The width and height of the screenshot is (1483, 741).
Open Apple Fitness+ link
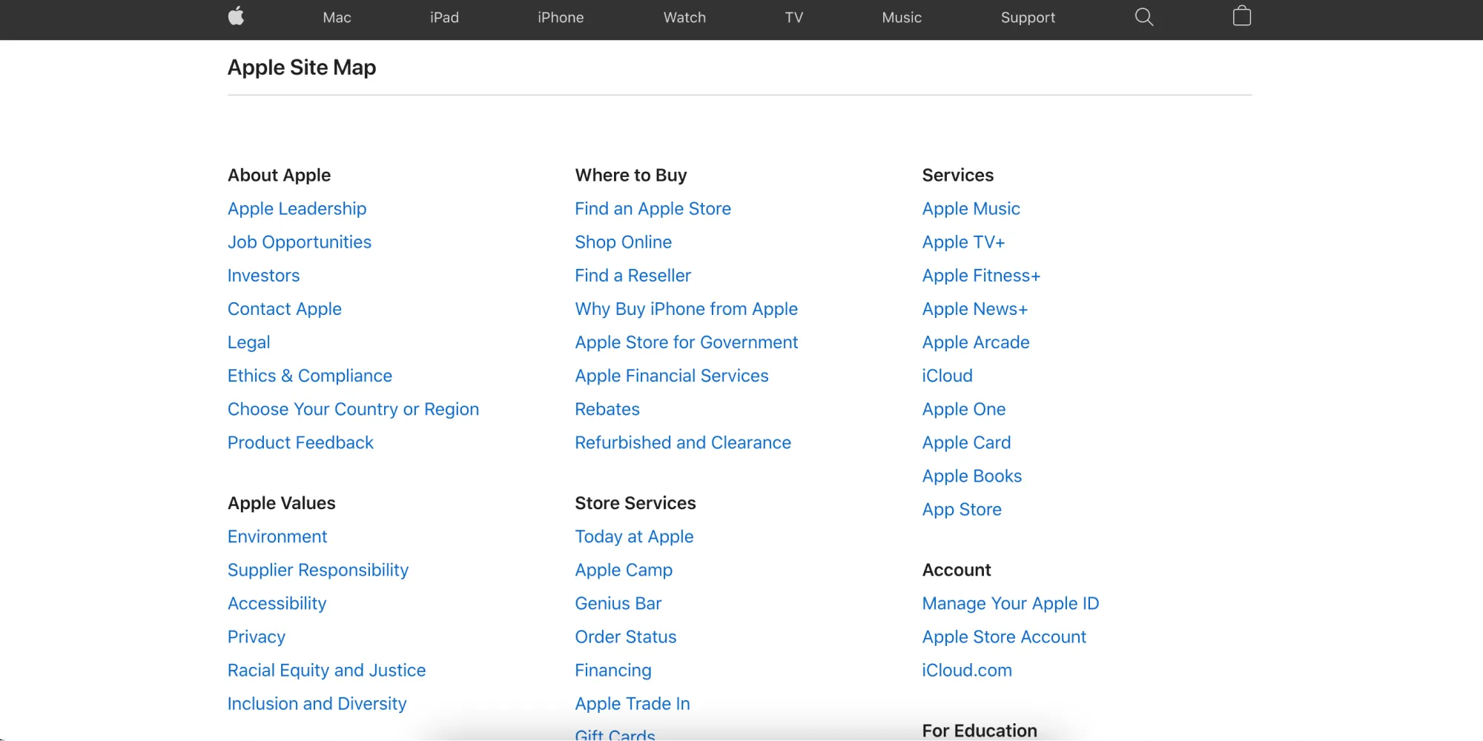981,276
